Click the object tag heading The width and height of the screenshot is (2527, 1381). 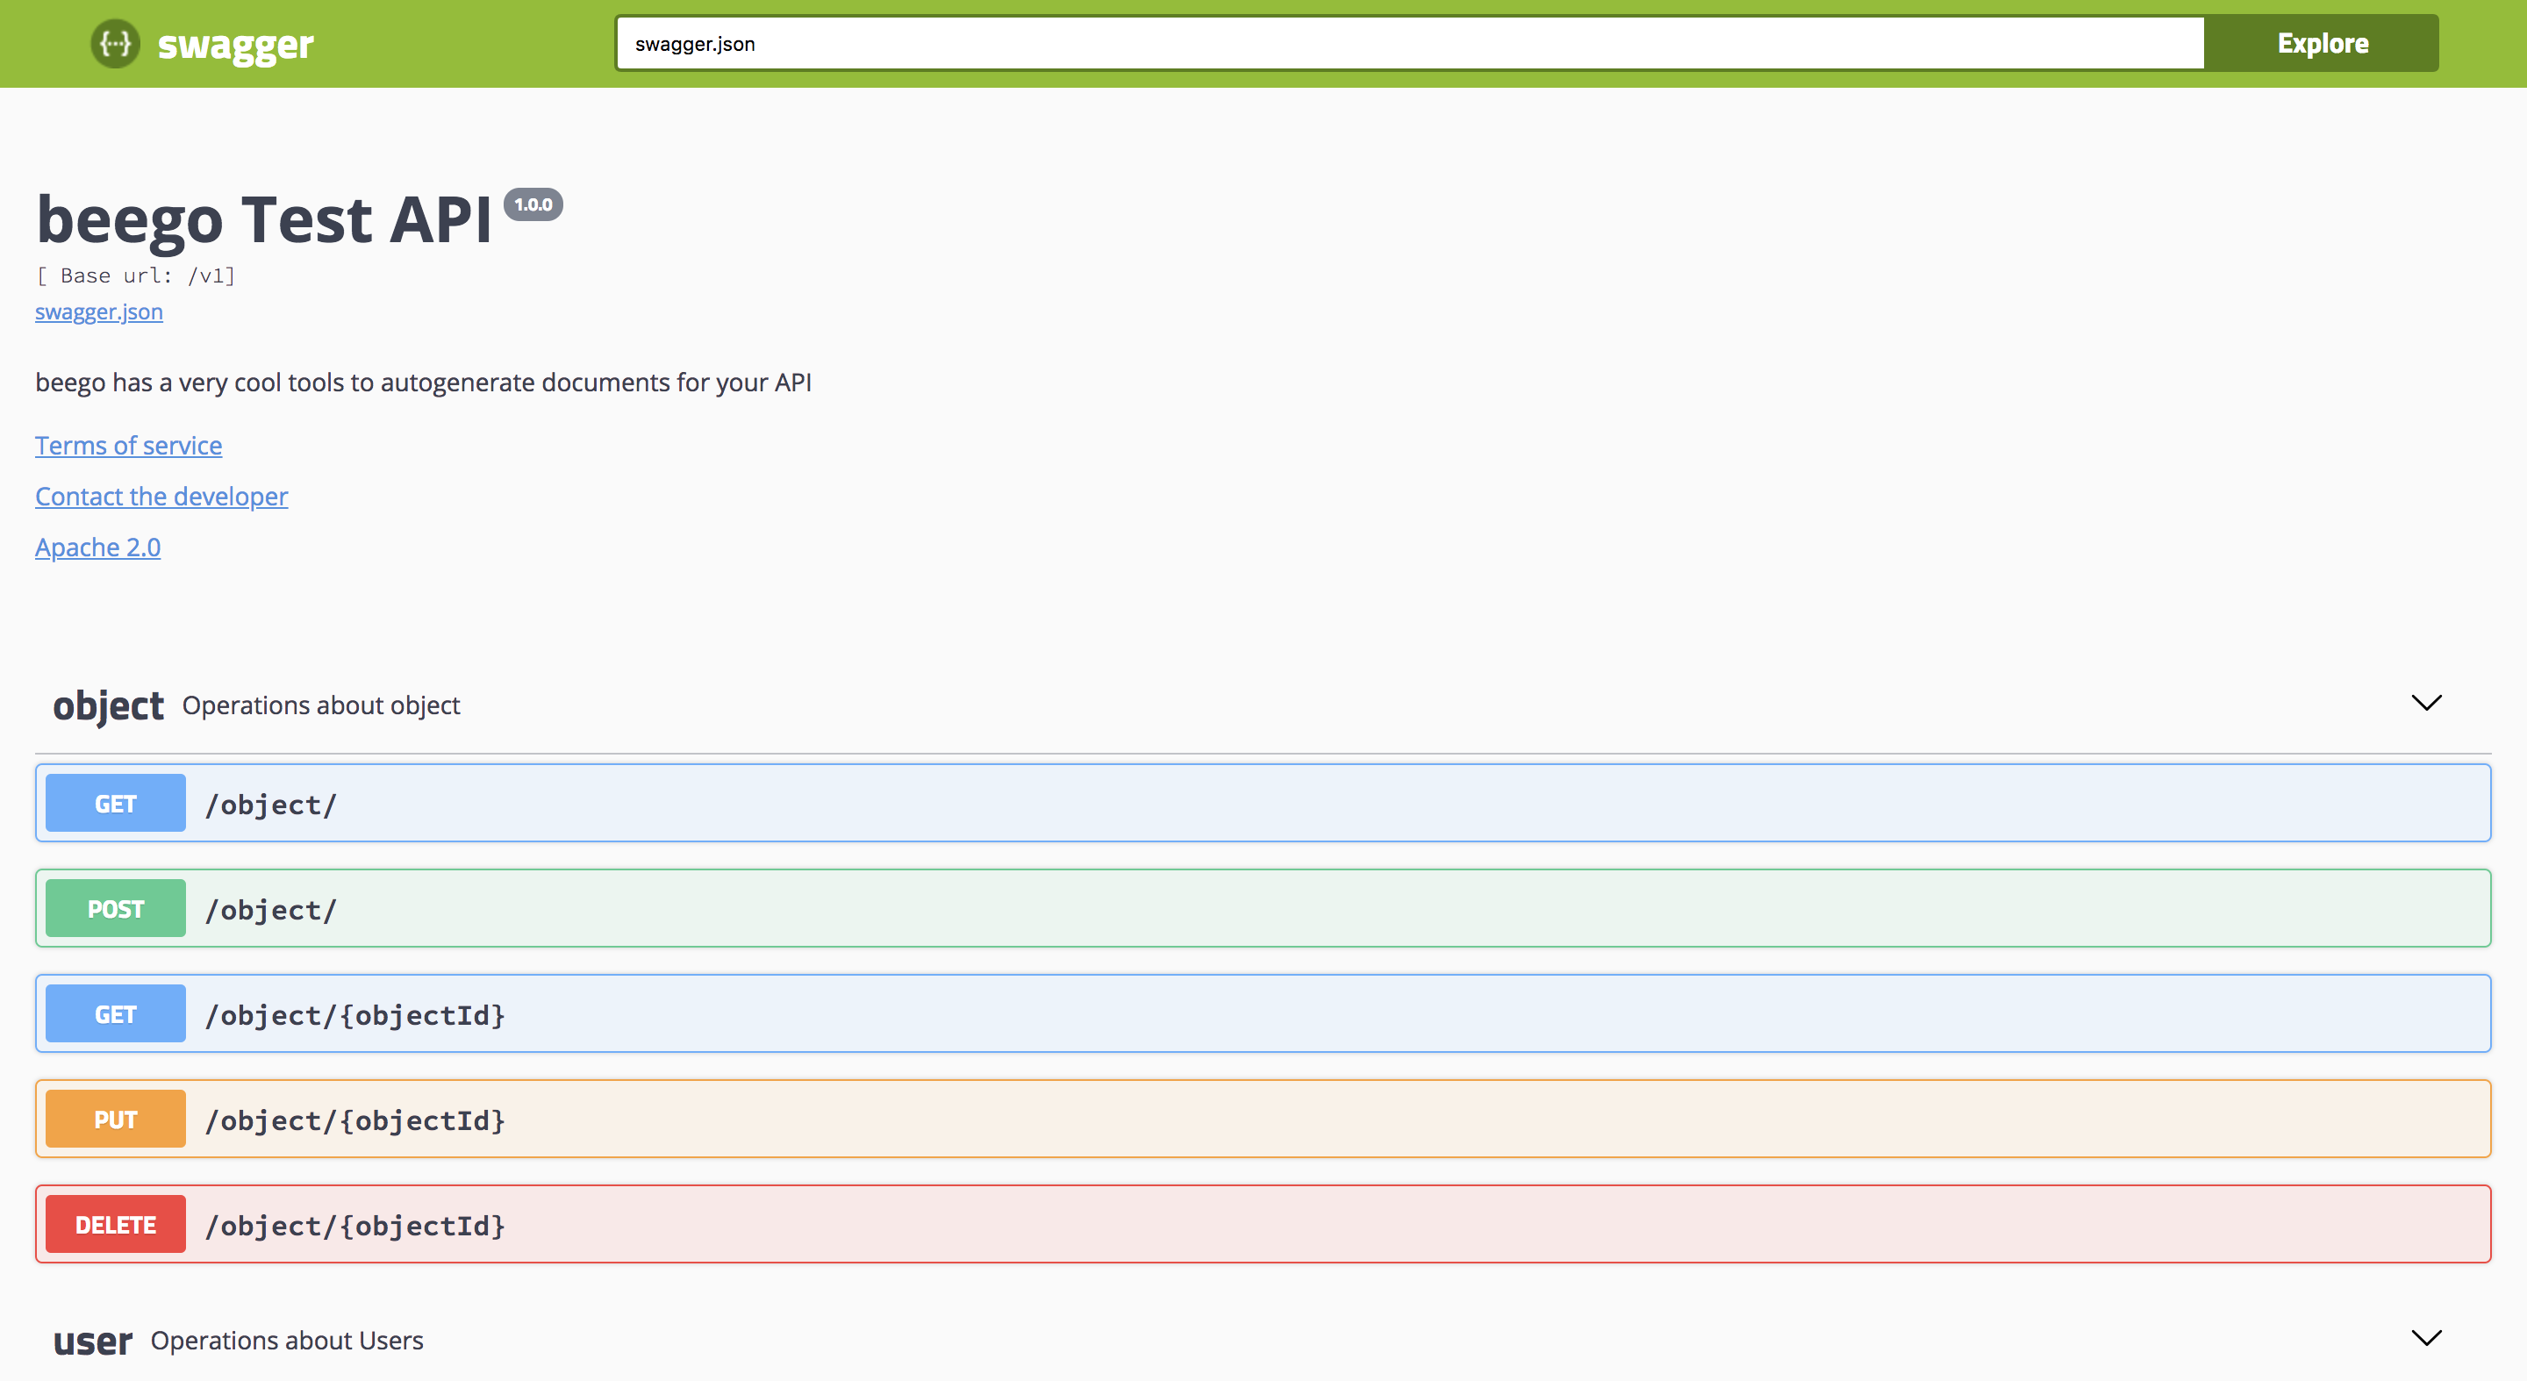tap(108, 705)
